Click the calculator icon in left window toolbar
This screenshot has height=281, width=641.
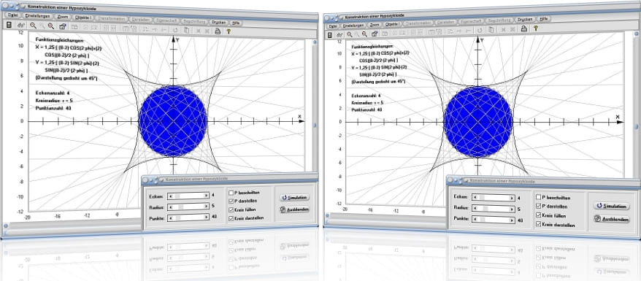click(9, 26)
